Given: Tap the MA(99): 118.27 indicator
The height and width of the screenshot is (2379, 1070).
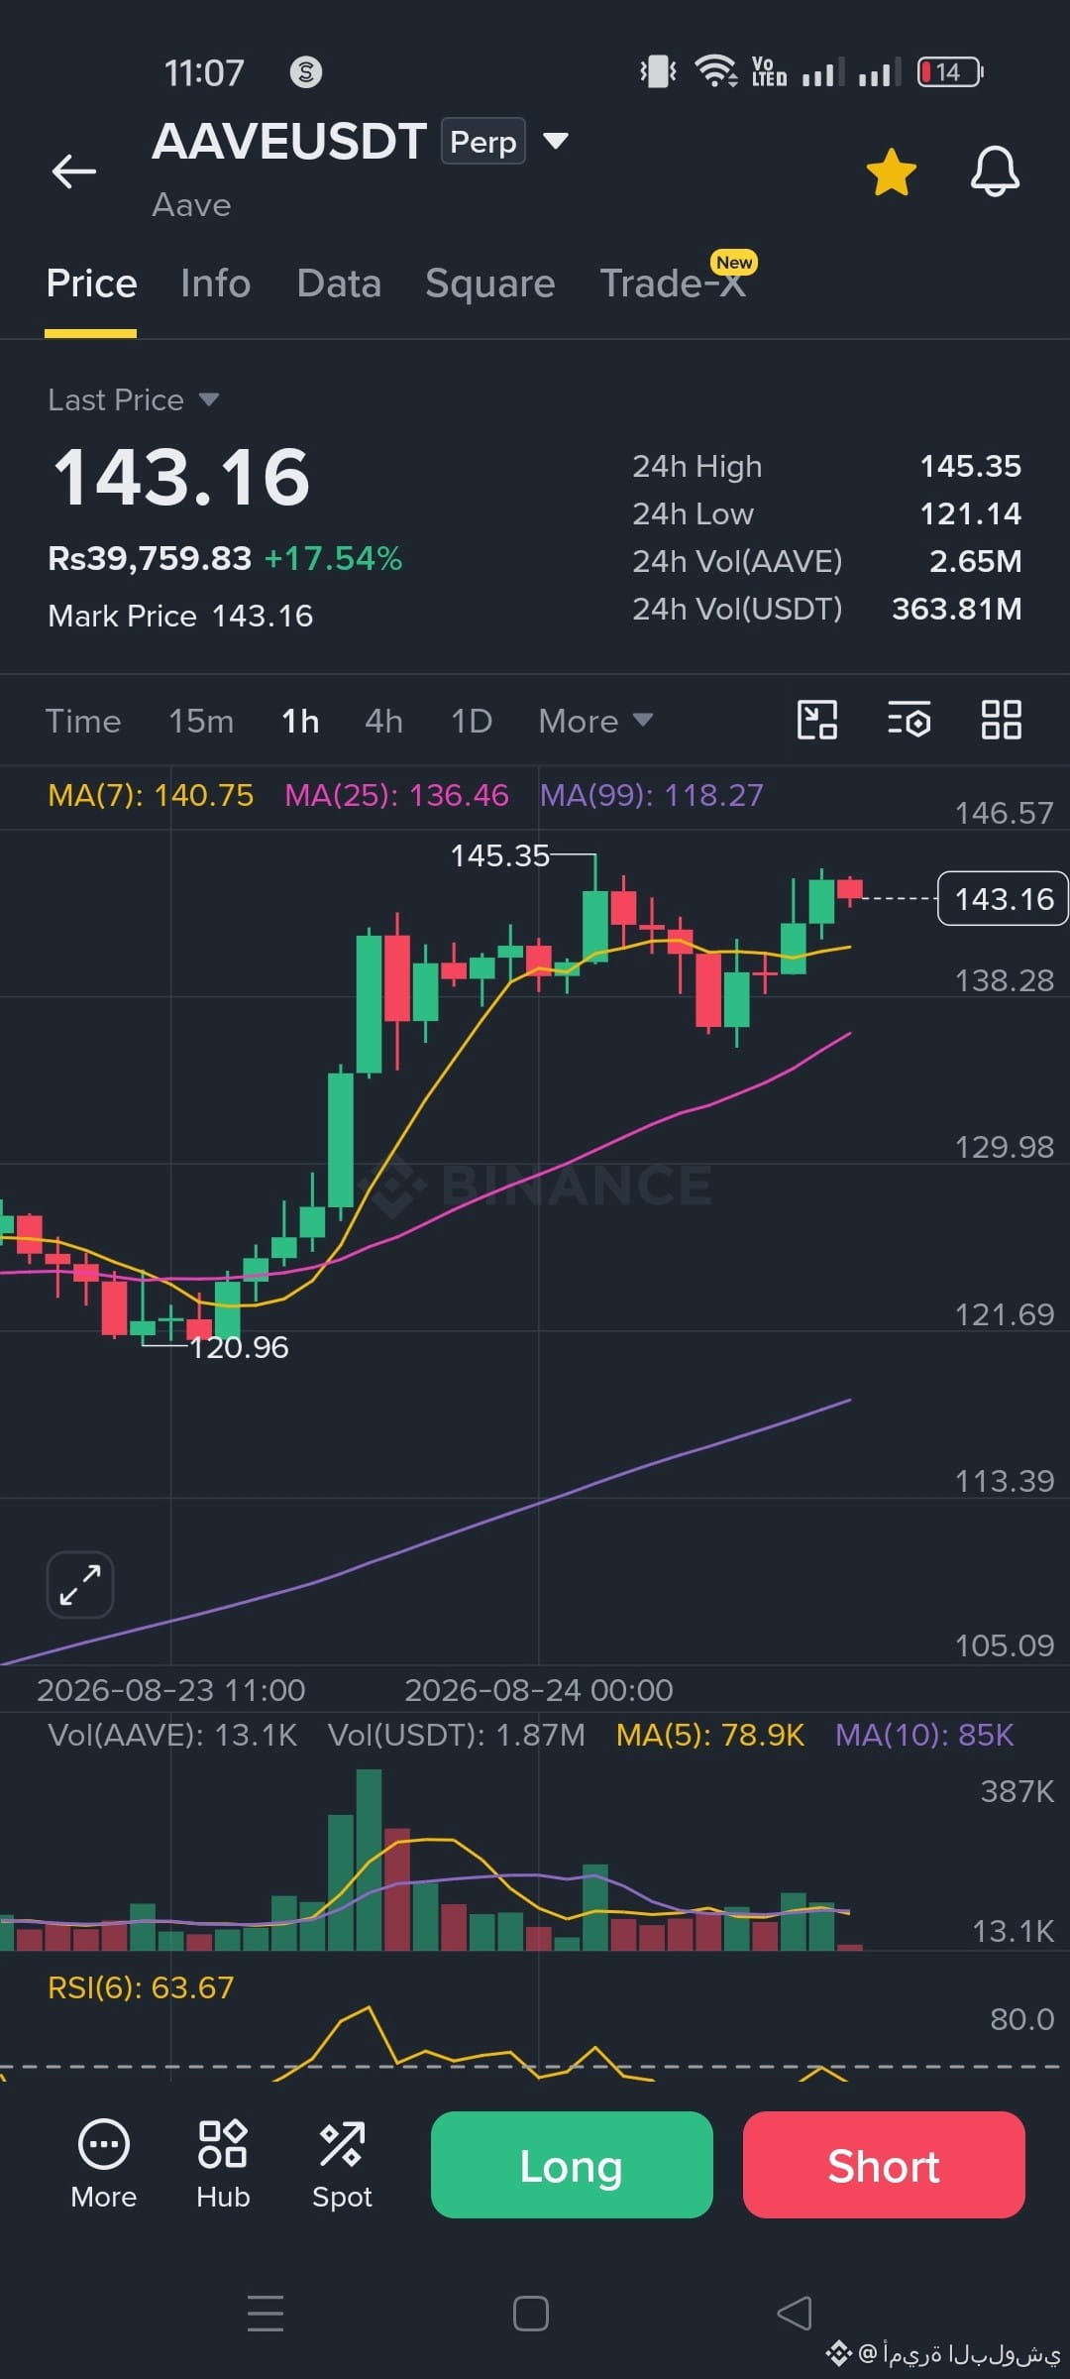Looking at the screenshot, I should click(652, 795).
